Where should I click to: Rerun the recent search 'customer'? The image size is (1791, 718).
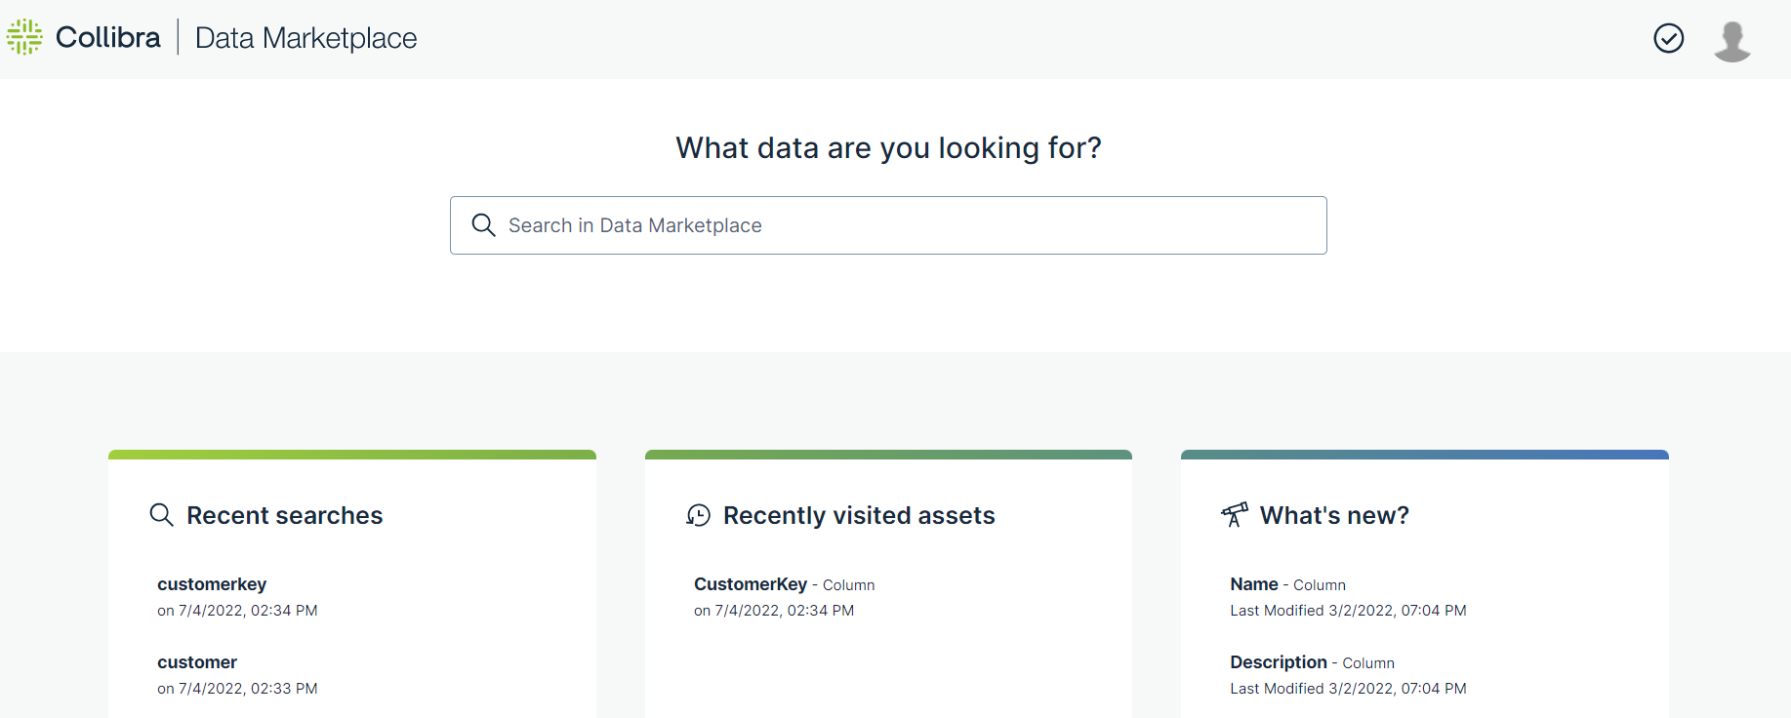[x=197, y=662]
